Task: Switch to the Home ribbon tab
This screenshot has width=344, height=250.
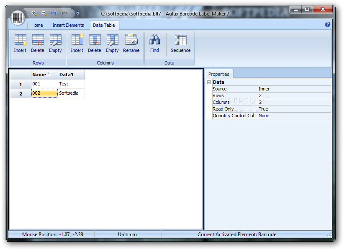Action: 37,25
